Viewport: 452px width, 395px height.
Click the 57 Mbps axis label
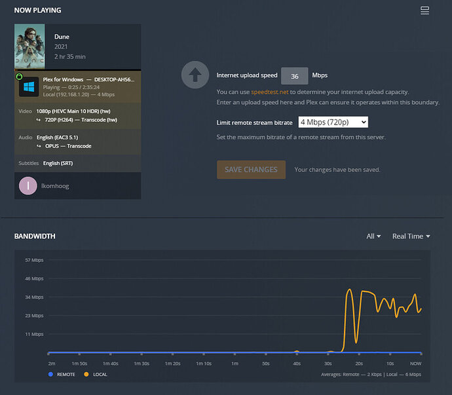click(34, 260)
